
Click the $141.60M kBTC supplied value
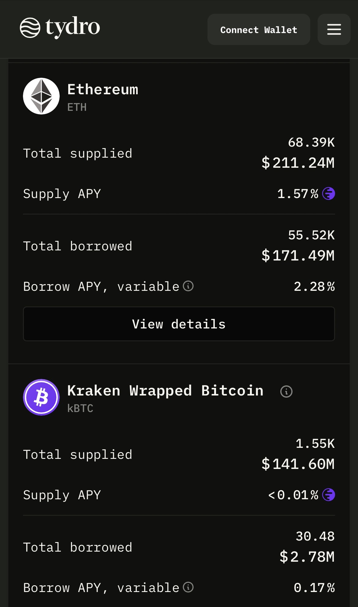(298, 464)
